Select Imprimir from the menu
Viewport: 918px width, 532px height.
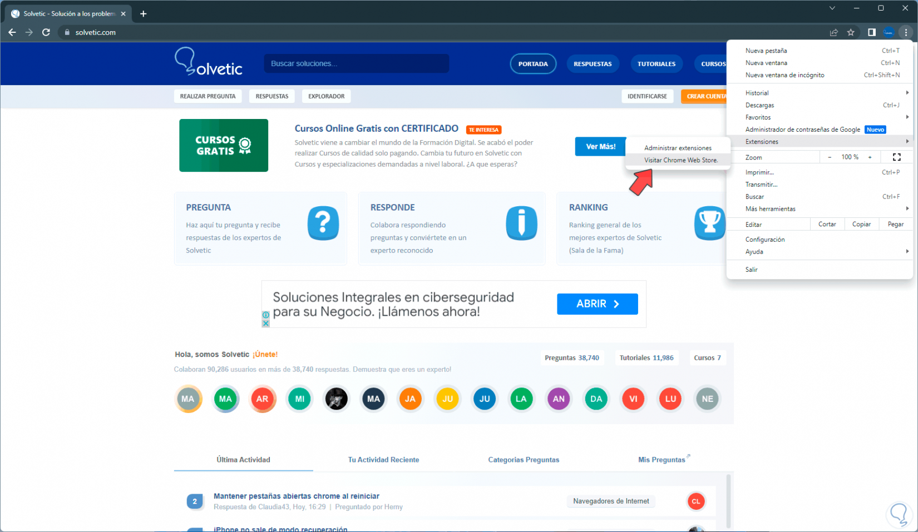click(820, 172)
